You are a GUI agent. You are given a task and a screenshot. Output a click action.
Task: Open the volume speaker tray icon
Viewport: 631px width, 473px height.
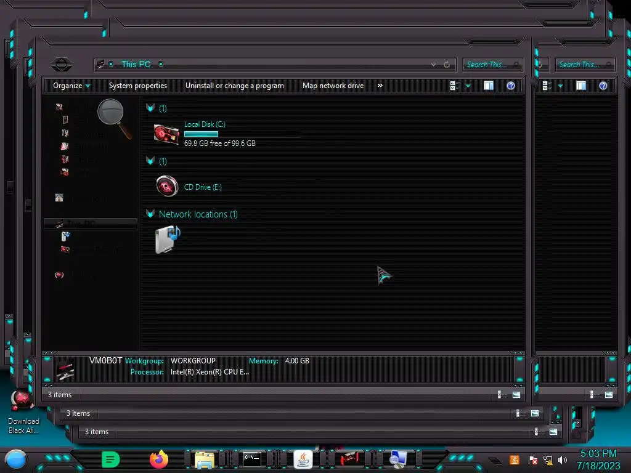point(563,460)
